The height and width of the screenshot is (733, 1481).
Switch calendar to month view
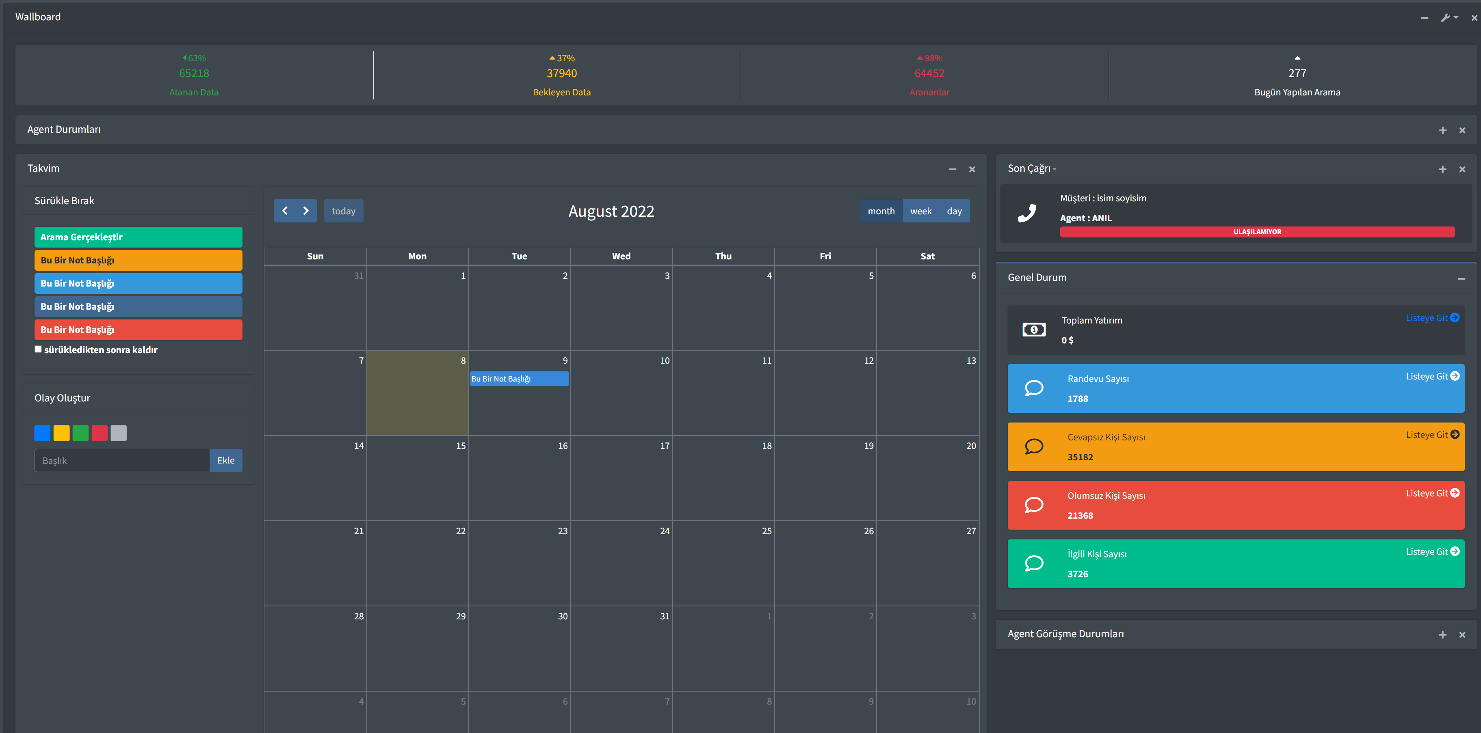point(881,211)
